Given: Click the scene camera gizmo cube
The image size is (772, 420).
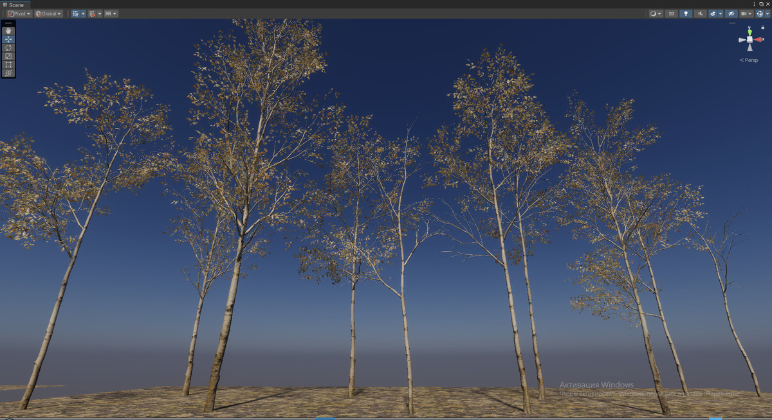Looking at the screenshot, I should [749, 40].
